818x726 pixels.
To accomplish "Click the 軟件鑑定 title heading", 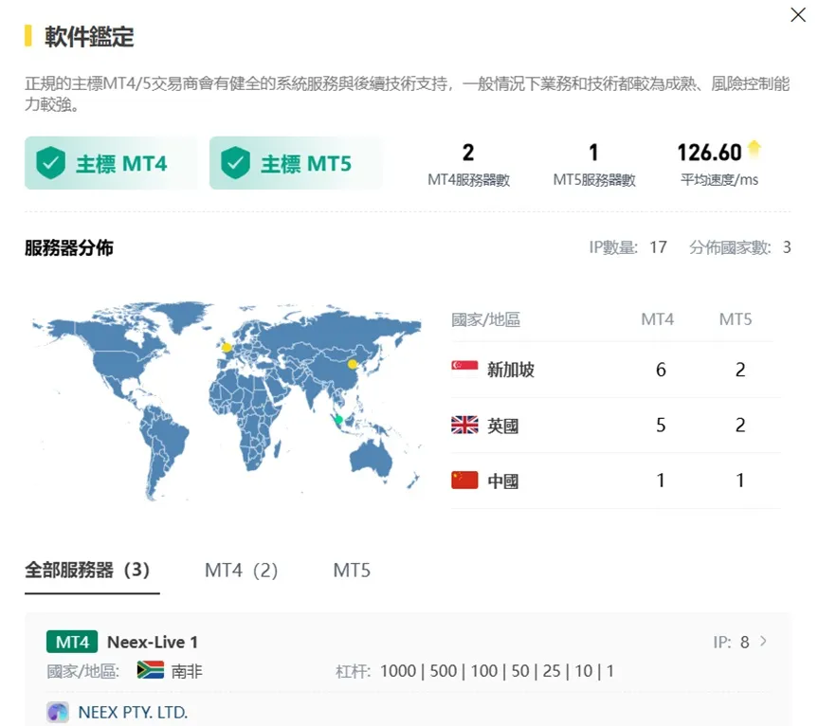I will click(89, 36).
